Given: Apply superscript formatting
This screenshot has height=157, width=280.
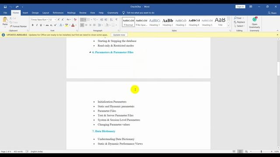Looking at the screenshot, I should tap(56, 25).
